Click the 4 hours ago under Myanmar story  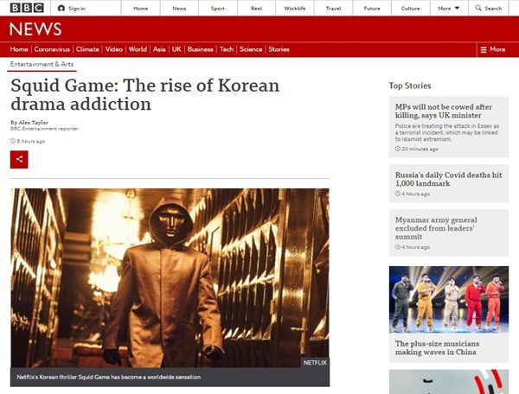coord(416,247)
